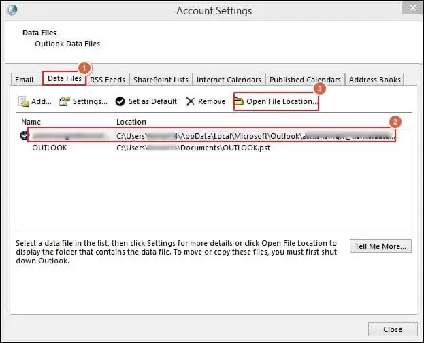424x343 pixels.
Task: Select the Data Files tab
Action: pos(65,78)
